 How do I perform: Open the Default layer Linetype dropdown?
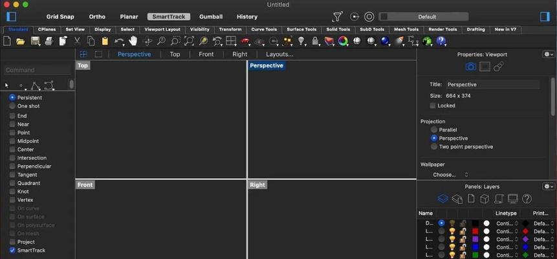(x=507, y=223)
